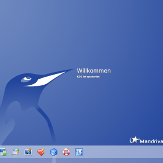The height and width of the screenshot is (163, 163).
Task: Click the computer monitor splash icon
Action: [3, 152]
